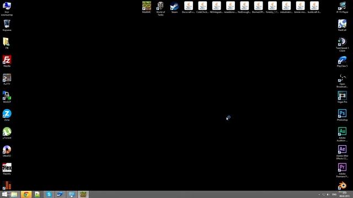This screenshot has width=353, height=198.
Task: Select the binnie-mods jar file
Action: pos(300,7)
